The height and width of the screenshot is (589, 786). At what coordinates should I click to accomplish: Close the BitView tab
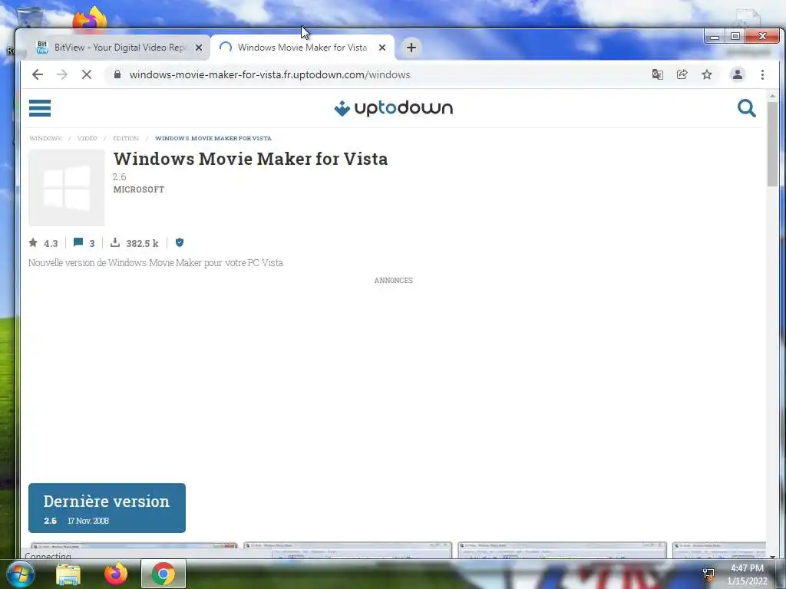199,48
